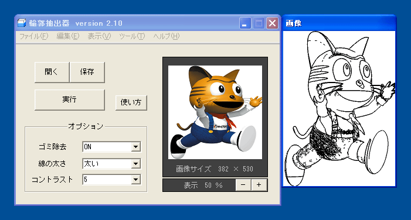Expand the ゴミ除去 dropdown arrow

click(x=136, y=147)
